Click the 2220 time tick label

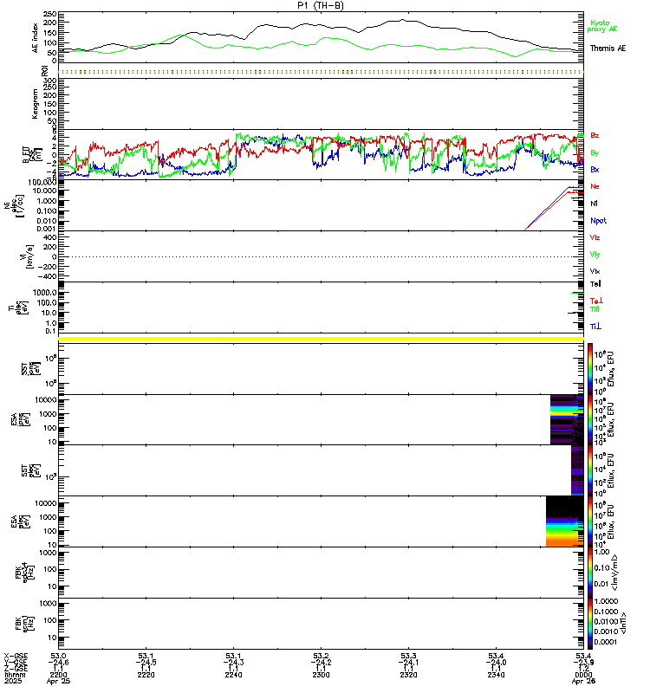coord(146,675)
